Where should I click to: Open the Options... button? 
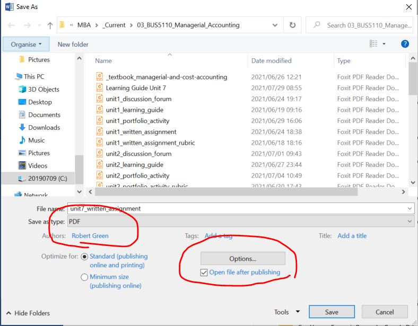pos(243,259)
